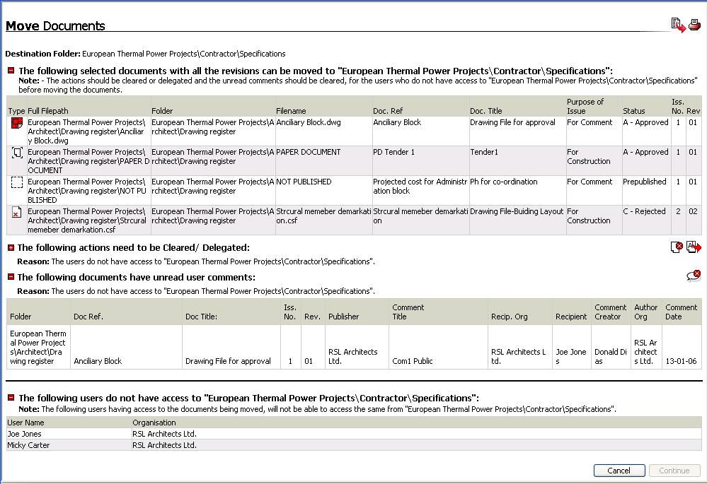Collapse the unread user comments section
The image size is (707, 484).
11,277
